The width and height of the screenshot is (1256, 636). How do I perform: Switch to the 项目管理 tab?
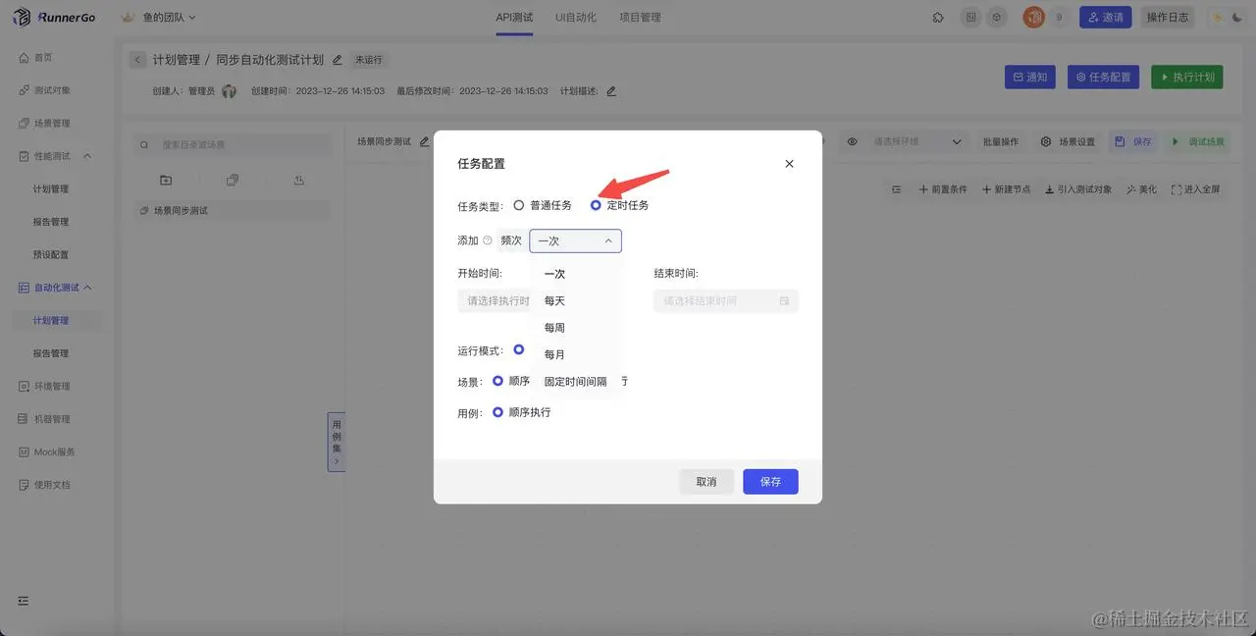click(640, 18)
